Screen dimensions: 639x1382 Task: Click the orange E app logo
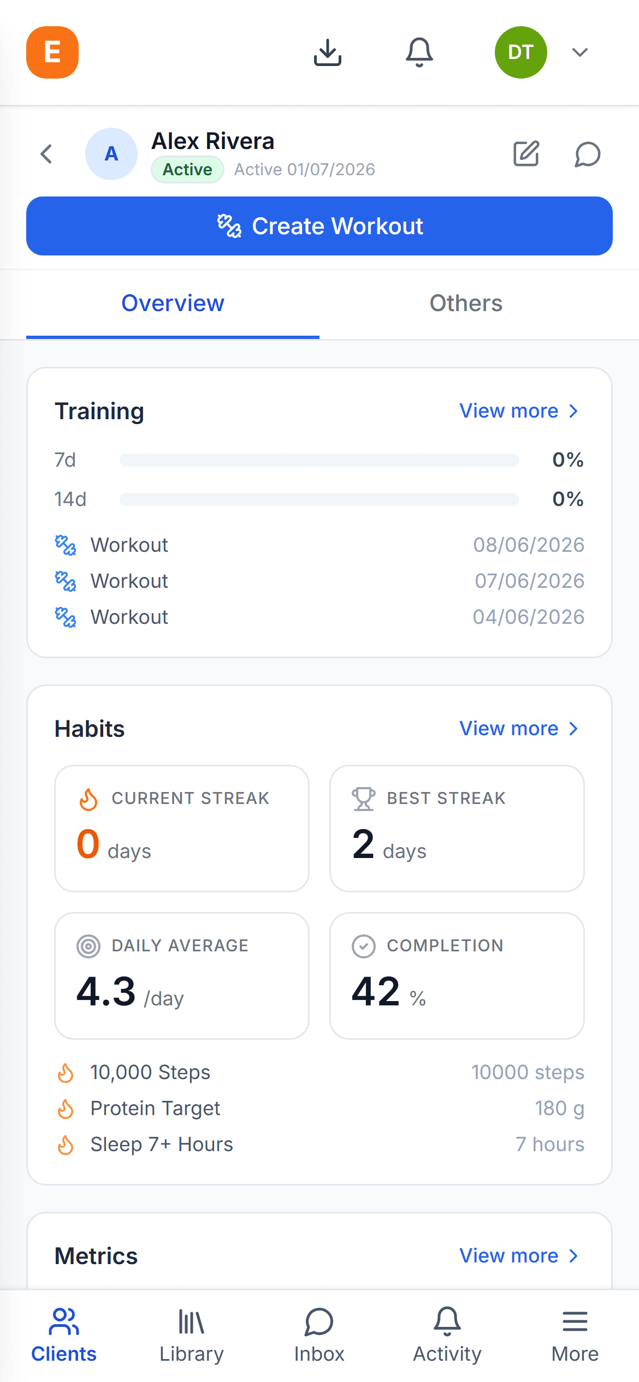click(52, 52)
